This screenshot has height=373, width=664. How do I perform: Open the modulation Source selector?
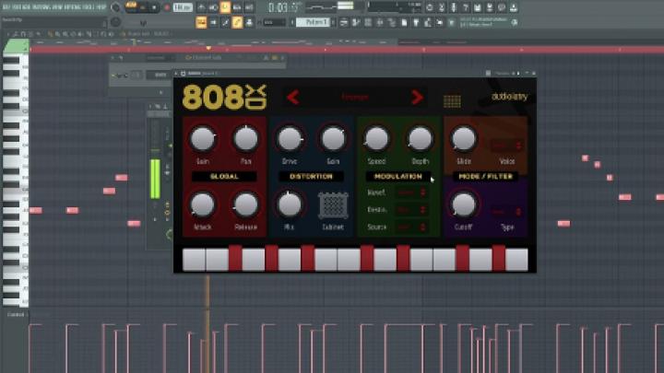tap(411, 227)
